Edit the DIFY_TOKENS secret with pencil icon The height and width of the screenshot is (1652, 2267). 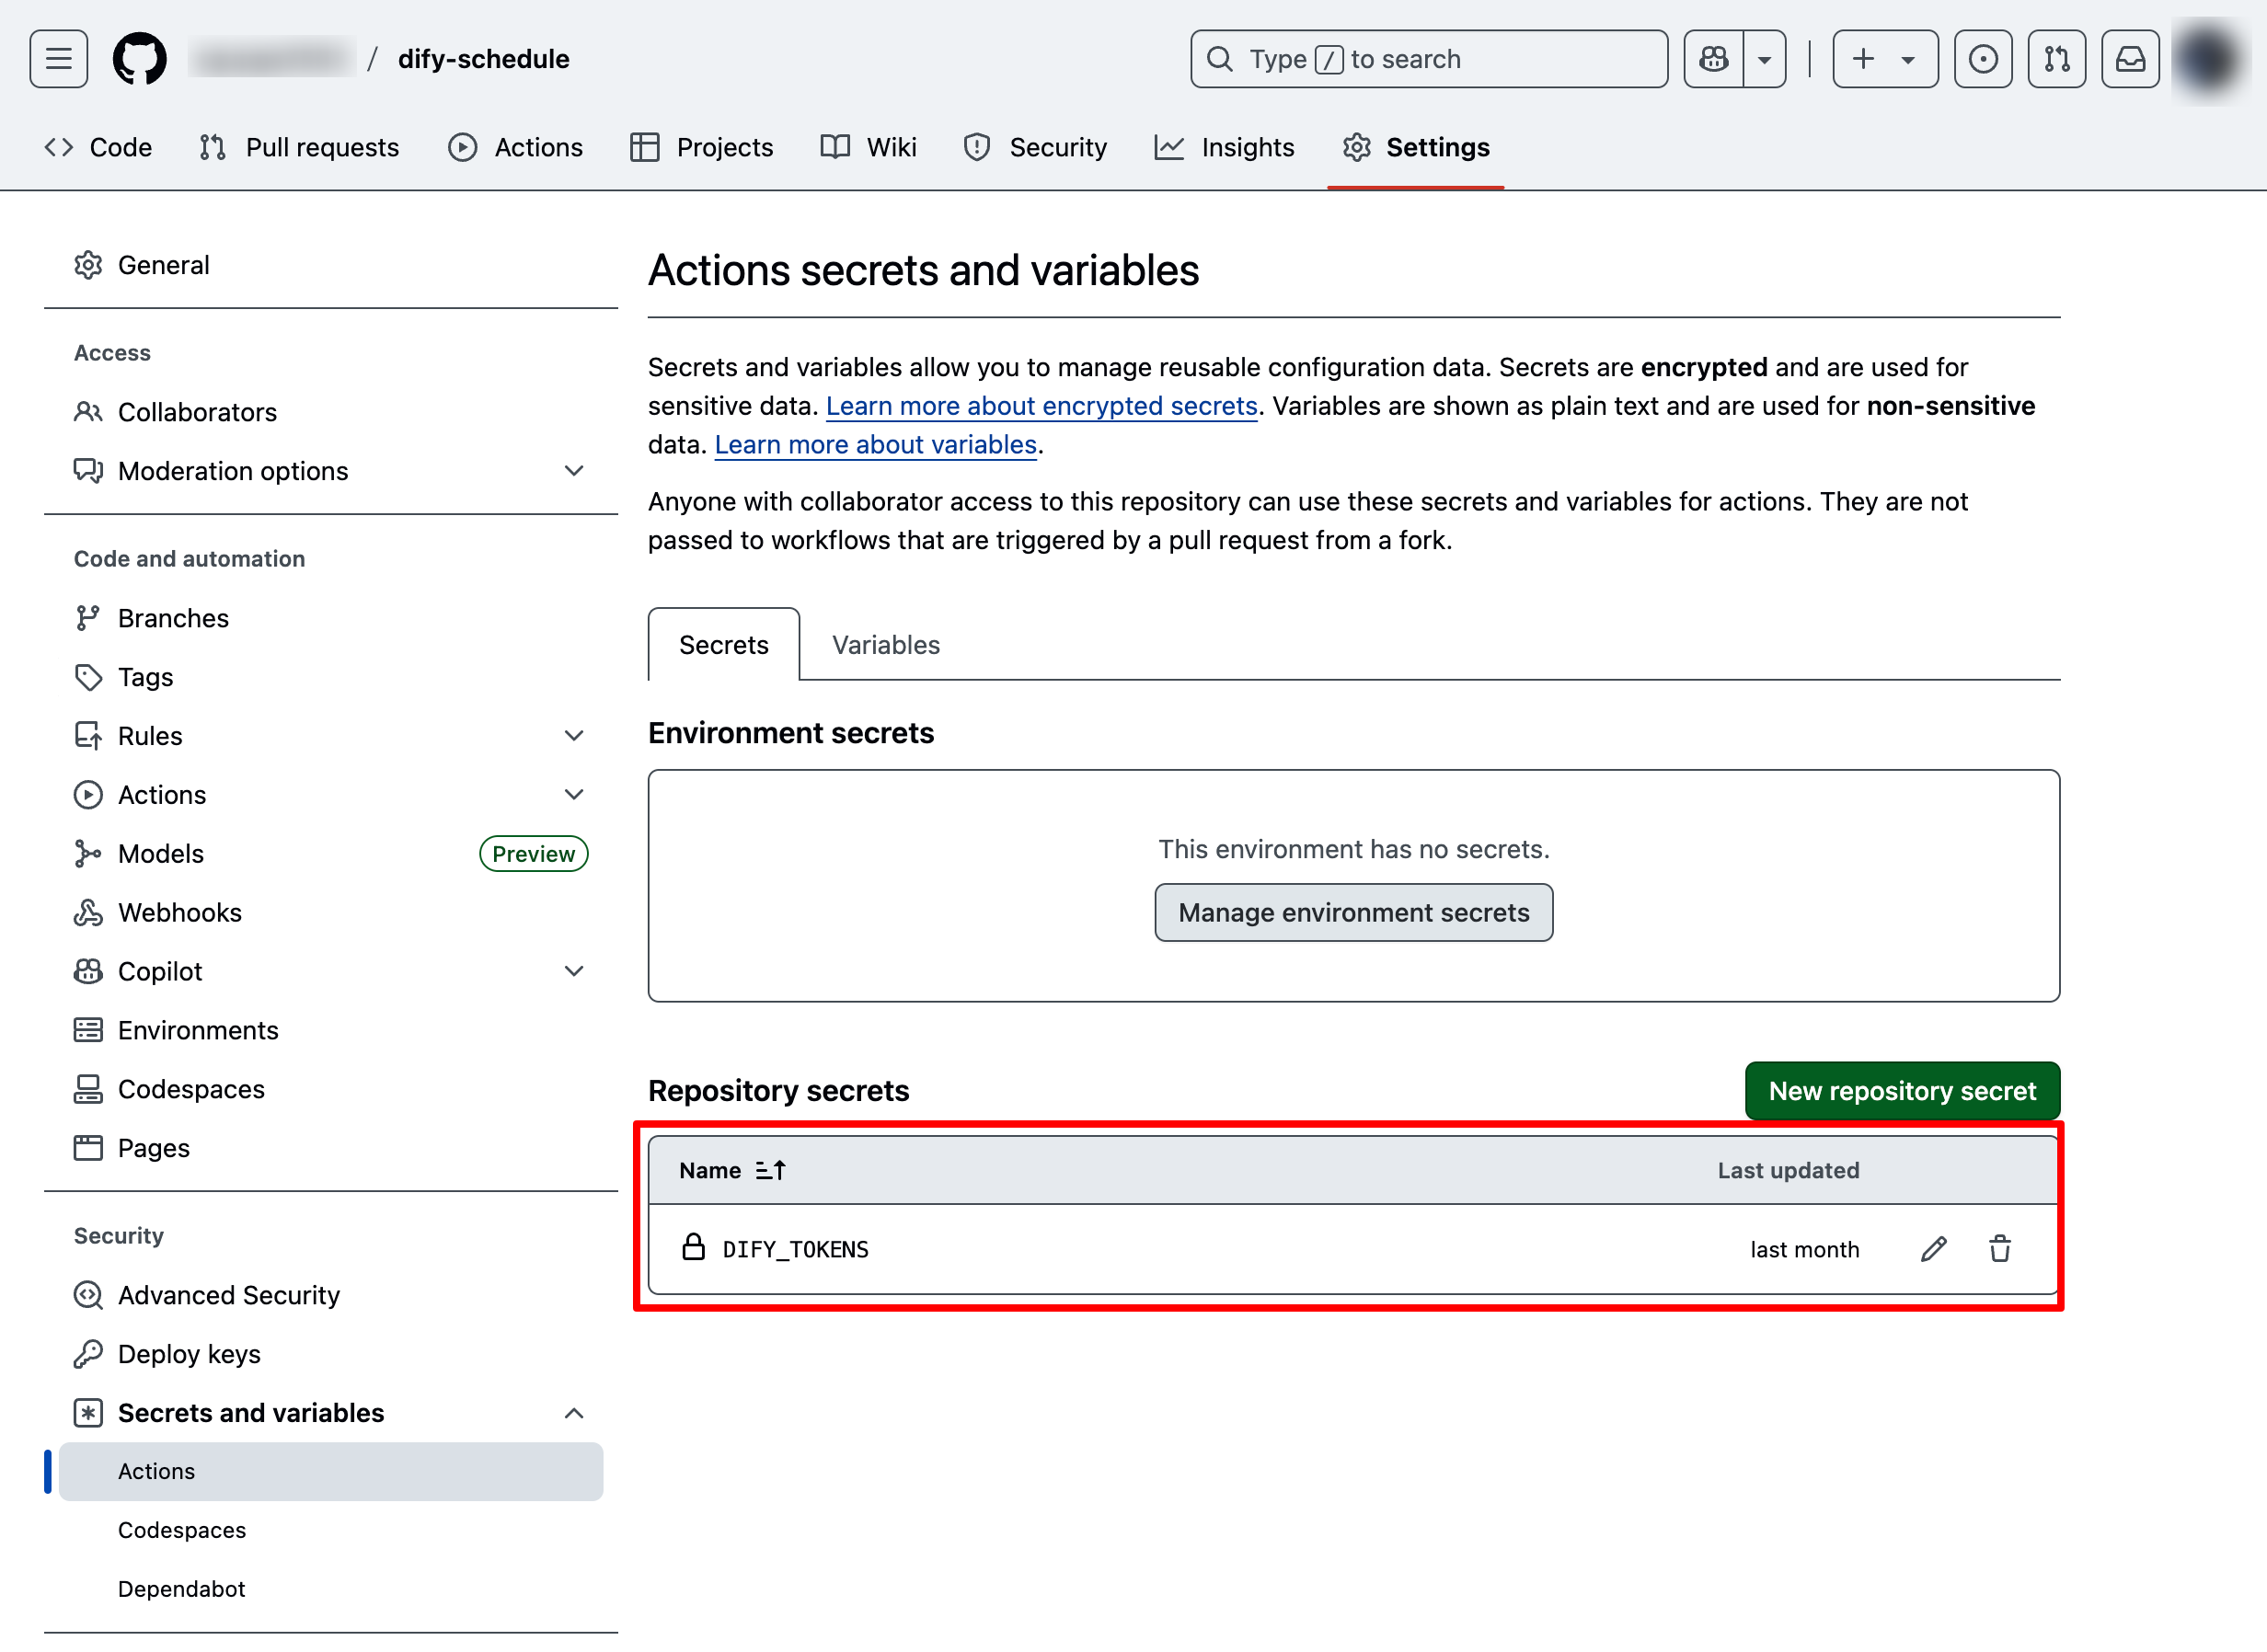[1933, 1249]
